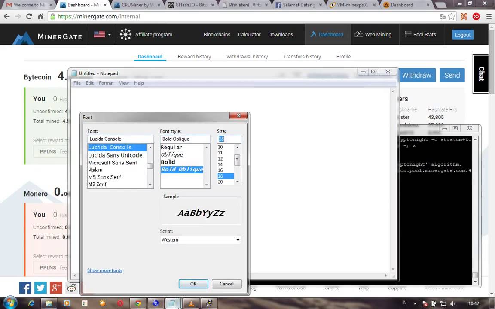Switch to the Withdrawal history tab

coord(247,57)
